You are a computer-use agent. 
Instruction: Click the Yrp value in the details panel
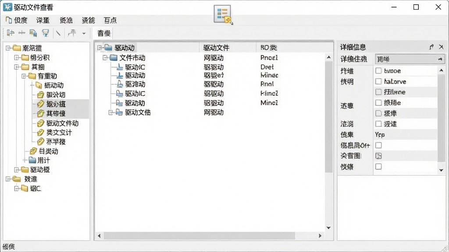pyautogui.click(x=380, y=135)
